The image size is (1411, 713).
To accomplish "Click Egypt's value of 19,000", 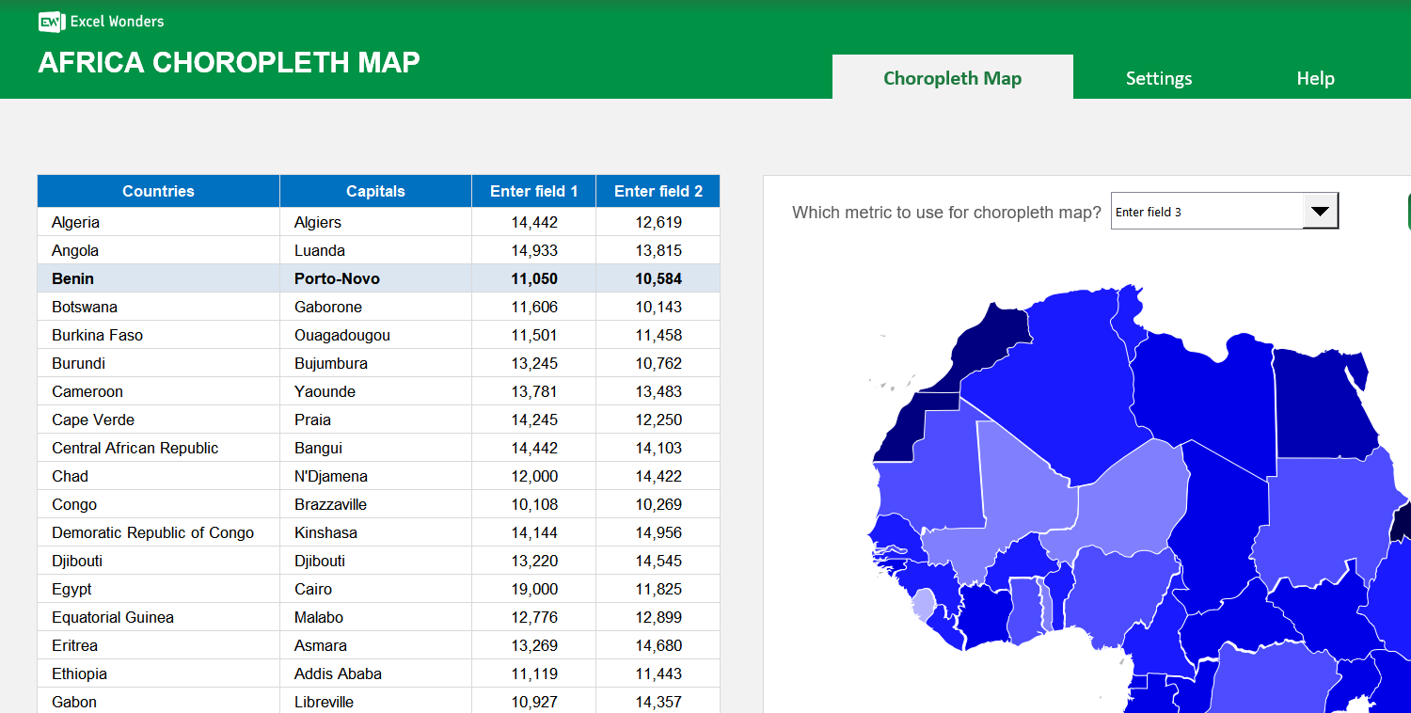I will tap(532, 588).
